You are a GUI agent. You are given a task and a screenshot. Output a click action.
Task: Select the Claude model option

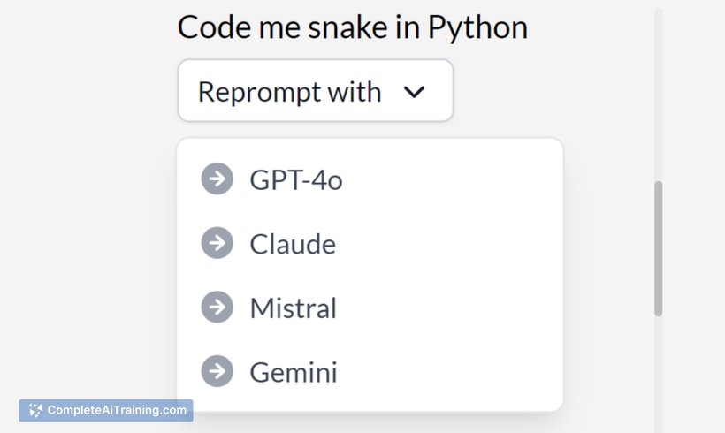(293, 244)
